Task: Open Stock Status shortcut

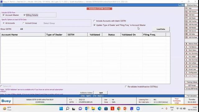Action: (192, 50)
